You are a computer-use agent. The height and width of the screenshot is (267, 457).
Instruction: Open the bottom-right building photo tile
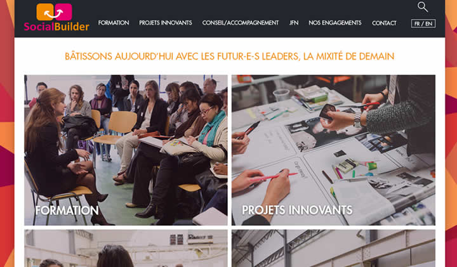333,249
